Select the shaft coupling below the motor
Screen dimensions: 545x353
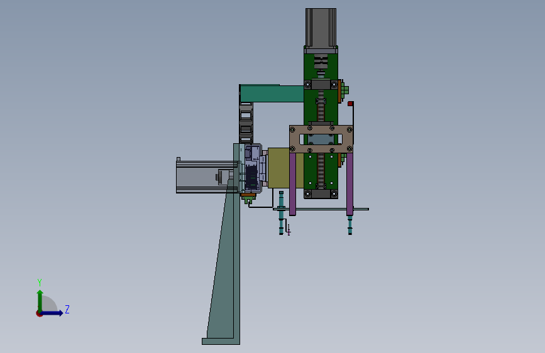pos(321,63)
